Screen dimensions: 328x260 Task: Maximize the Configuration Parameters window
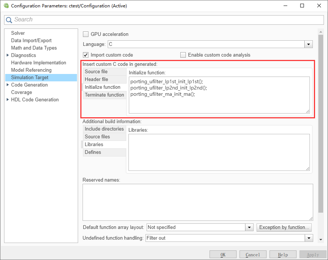pos(302,6)
